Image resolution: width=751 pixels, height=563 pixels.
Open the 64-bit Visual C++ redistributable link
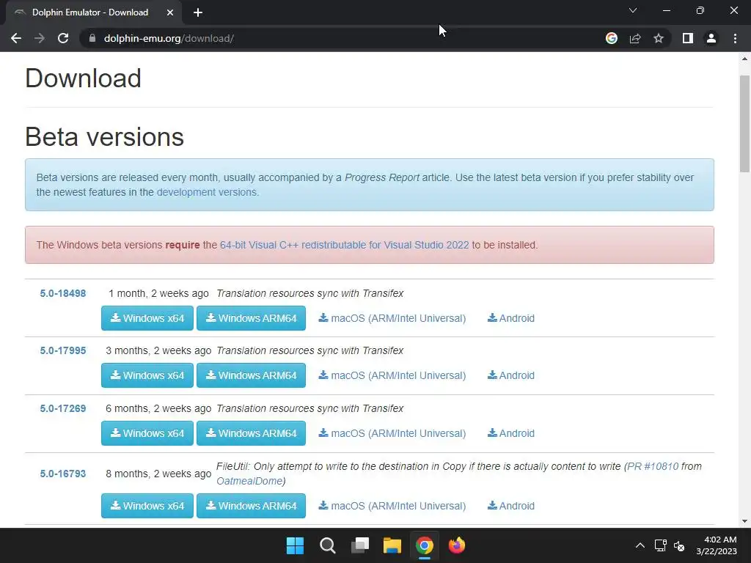click(345, 245)
